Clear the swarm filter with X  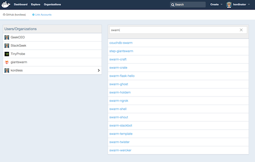241,30
